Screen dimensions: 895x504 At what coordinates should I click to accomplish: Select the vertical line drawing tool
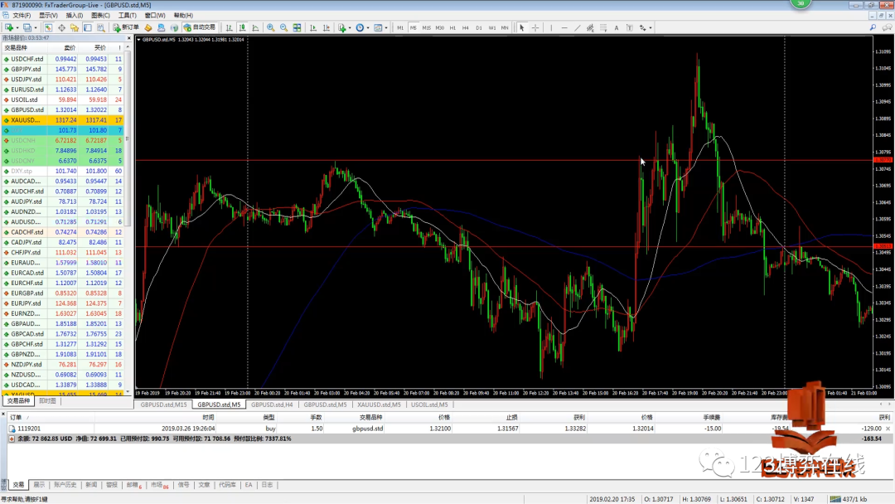[551, 27]
